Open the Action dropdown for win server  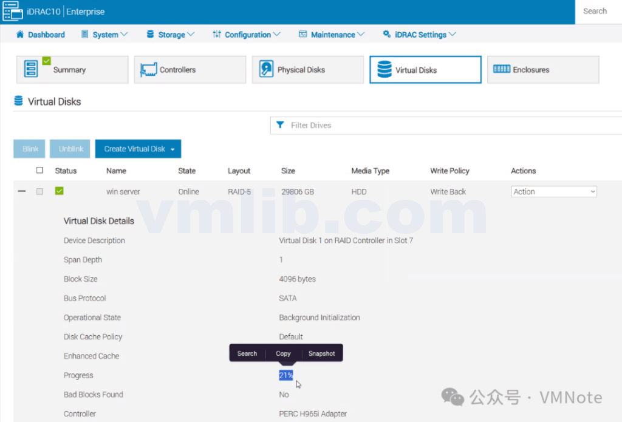point(554,191)
